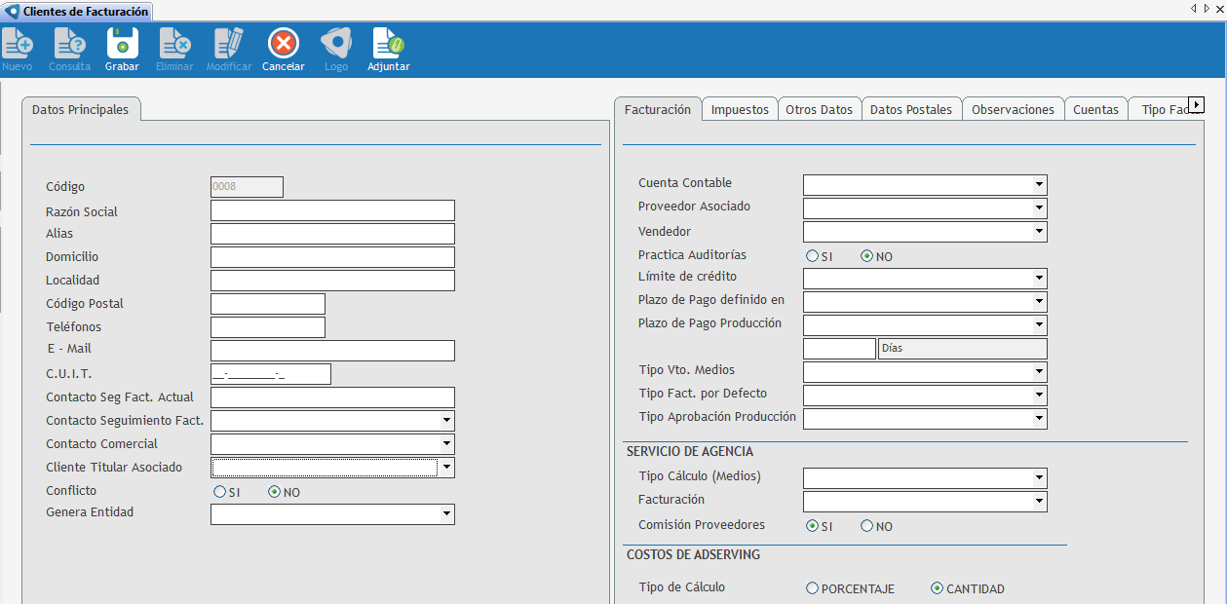Click the Adjuntar attachment icon
This screenshot has height=604, width=1227.
pyautogui.click(x=388, y=44)
